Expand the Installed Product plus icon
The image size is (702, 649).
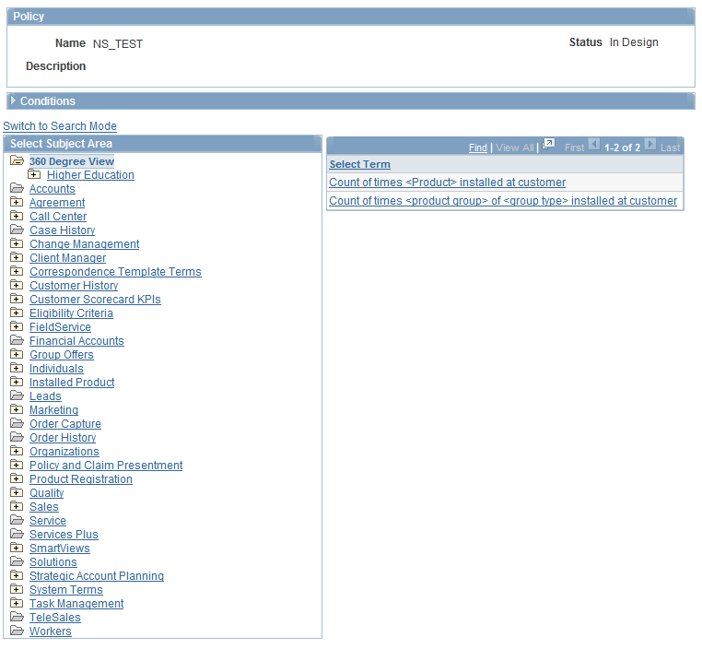[17, 382]
